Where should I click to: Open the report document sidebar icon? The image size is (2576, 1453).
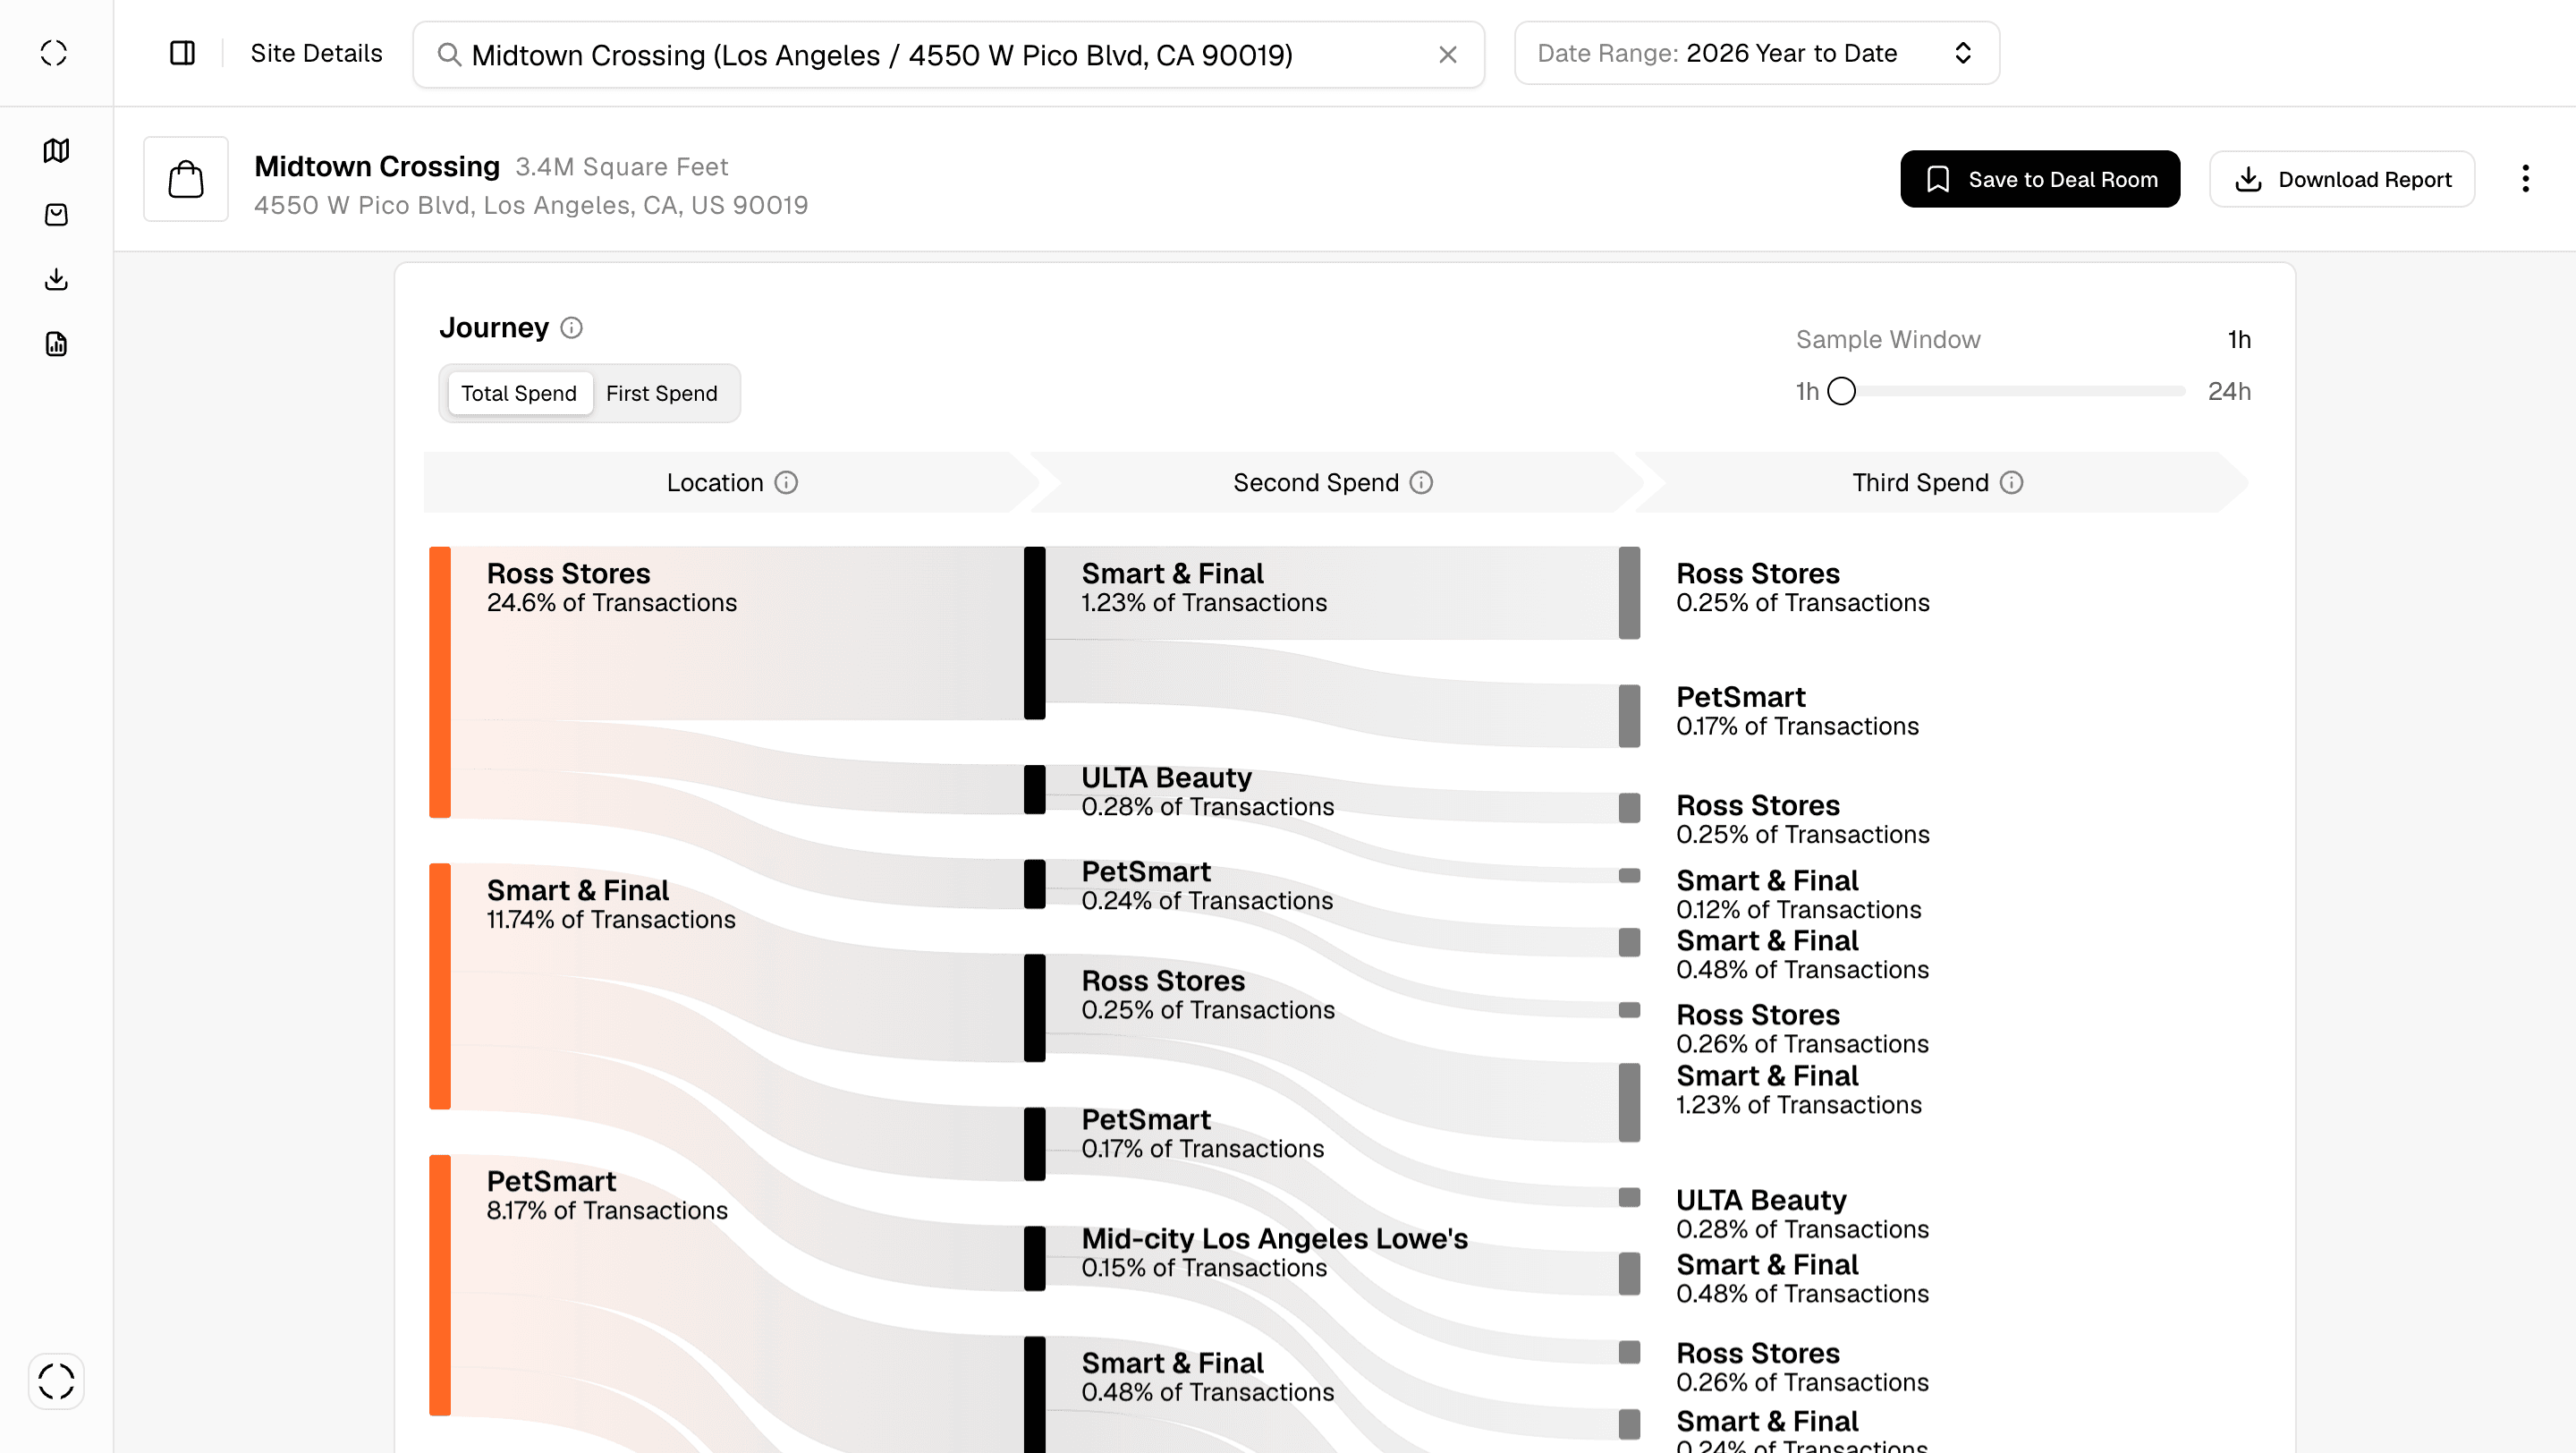point(56,344)
